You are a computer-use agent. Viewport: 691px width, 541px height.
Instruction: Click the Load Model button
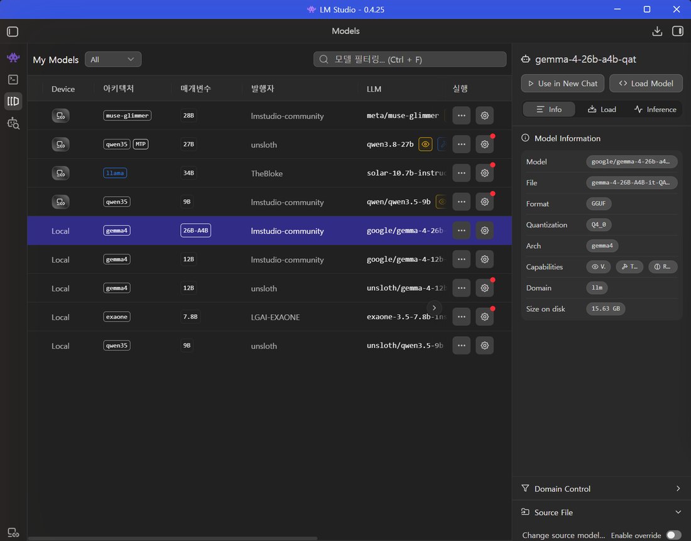point(646,84)
